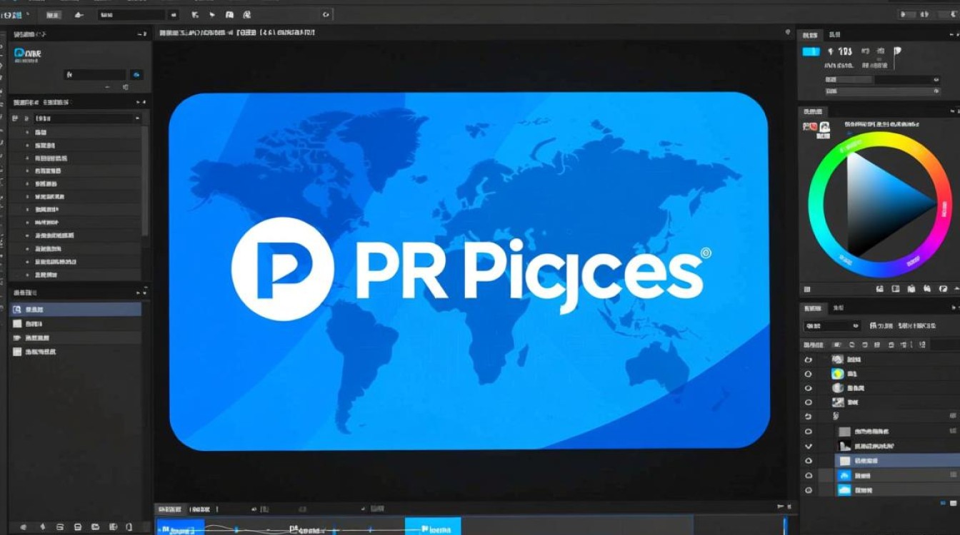960x535 pixels.
Task: Click the chevron beside the dark silhouette thumbnail layer
Action: [809, 446]
